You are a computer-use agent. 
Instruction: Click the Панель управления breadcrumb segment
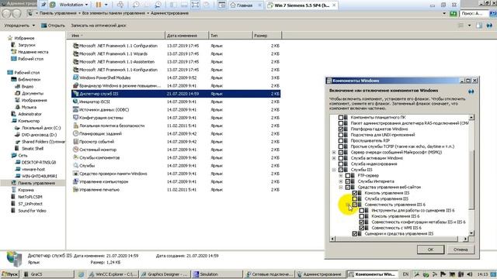pos(58,13)
